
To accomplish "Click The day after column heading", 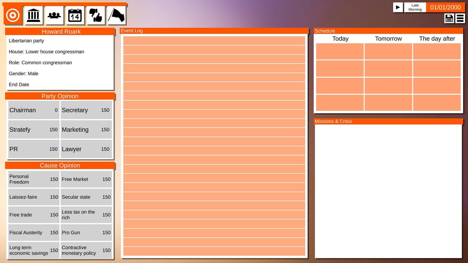I will 437,39.
